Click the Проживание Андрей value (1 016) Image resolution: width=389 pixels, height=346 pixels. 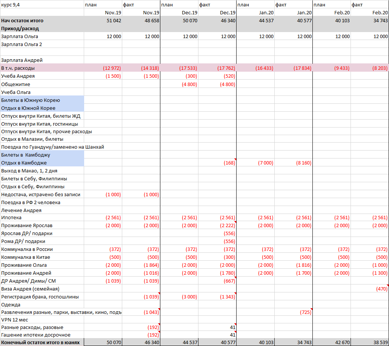pyautogui.click(x=151, y=273)
